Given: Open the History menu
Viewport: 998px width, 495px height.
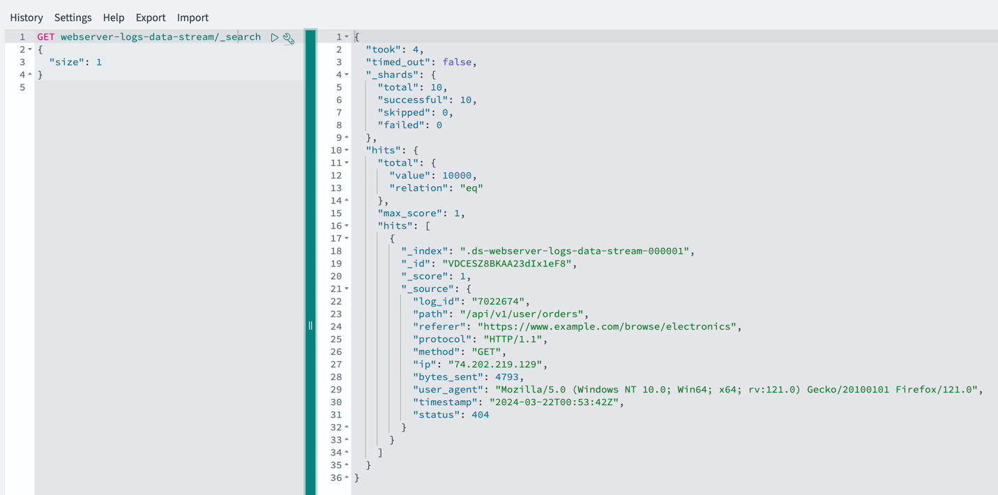Looking at the screenshot, I should tap(27, 17).
